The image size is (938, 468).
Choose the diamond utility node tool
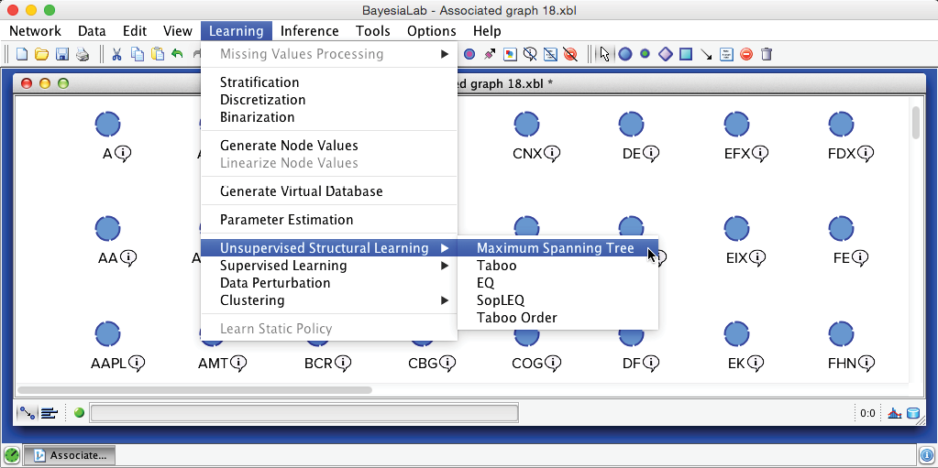[x=666, y=54]
